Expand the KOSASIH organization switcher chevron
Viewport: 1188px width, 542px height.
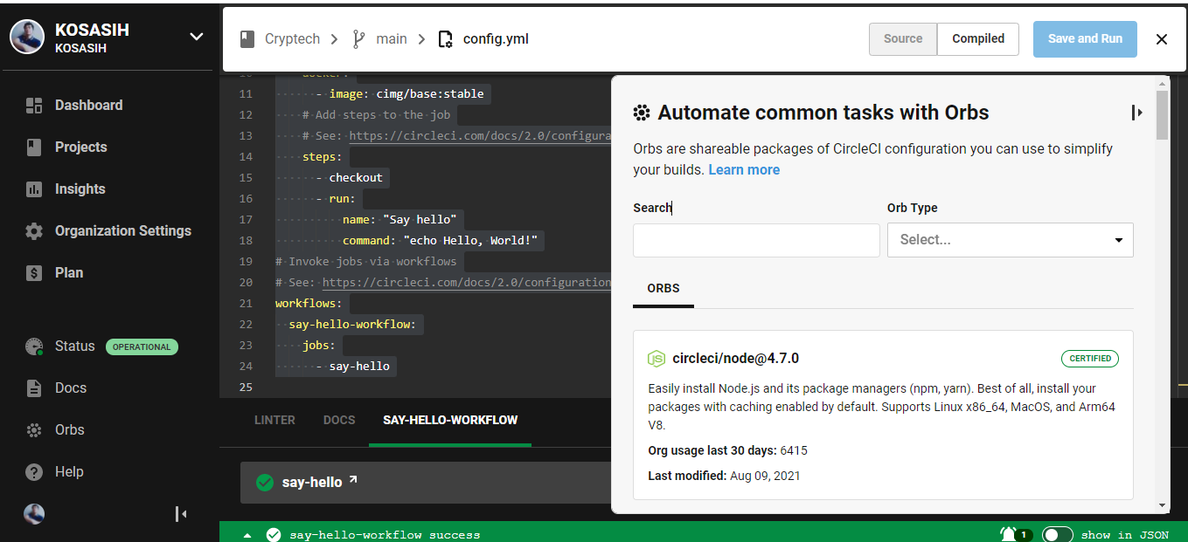197,37
